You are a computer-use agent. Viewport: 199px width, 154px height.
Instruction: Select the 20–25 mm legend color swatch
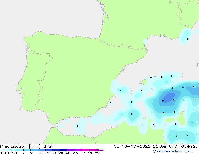[x=56, y=150]
